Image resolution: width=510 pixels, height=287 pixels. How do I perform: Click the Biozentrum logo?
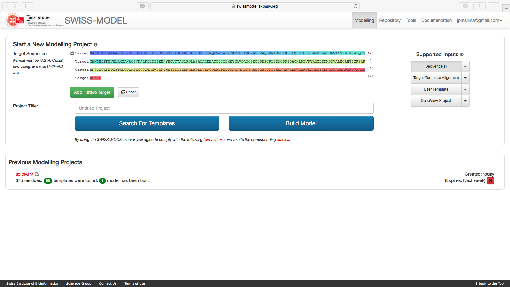[x=45, y=21]
